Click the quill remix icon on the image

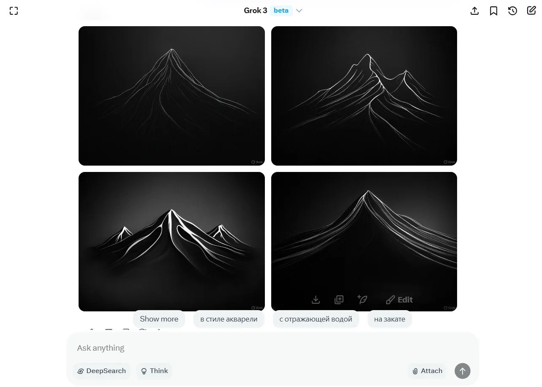[x=362, y=300]
